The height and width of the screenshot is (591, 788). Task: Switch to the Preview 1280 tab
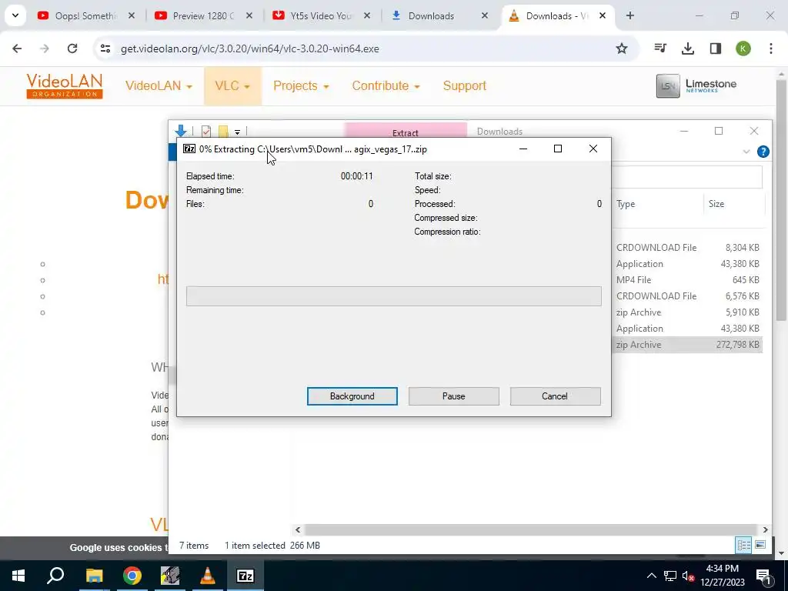coord(204,16)
